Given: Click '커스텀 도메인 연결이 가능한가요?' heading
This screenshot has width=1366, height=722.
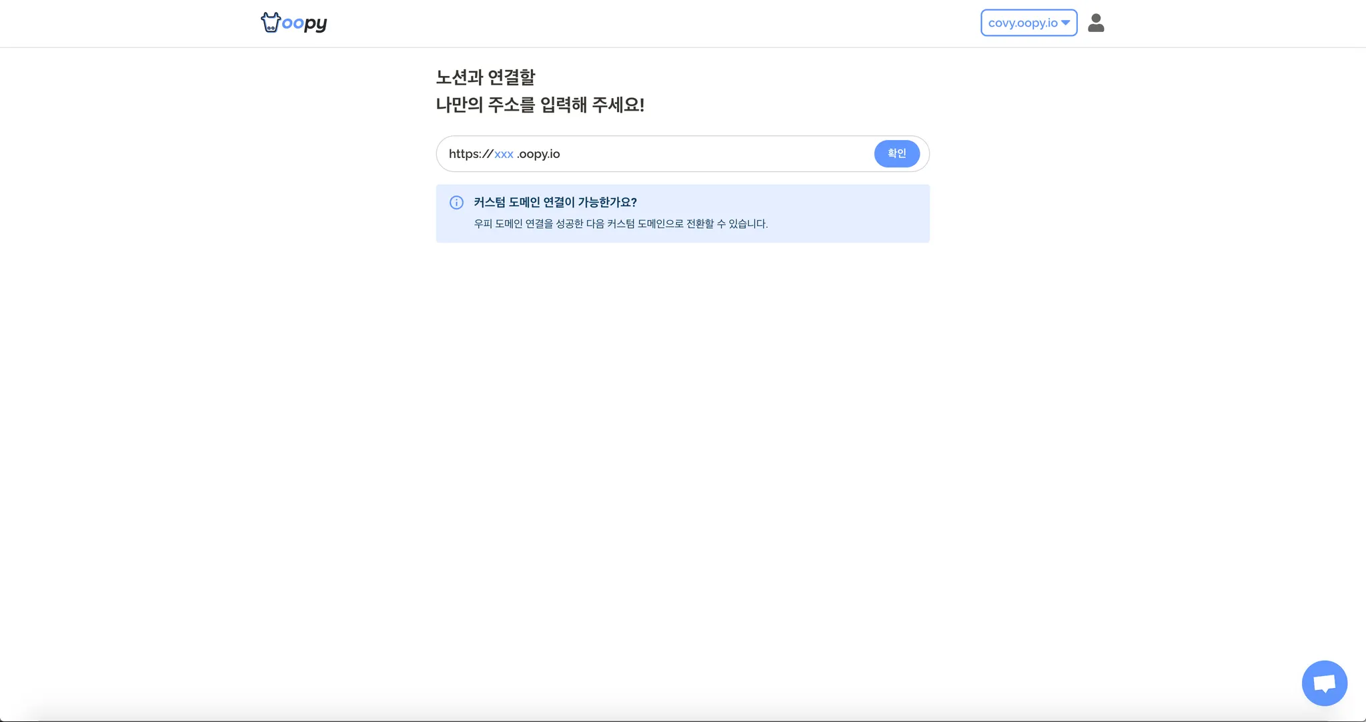Looking at the screenshot, I should [555, 202].
